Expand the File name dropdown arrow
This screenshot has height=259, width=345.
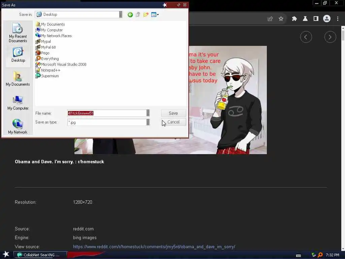[x=148, y=113]
